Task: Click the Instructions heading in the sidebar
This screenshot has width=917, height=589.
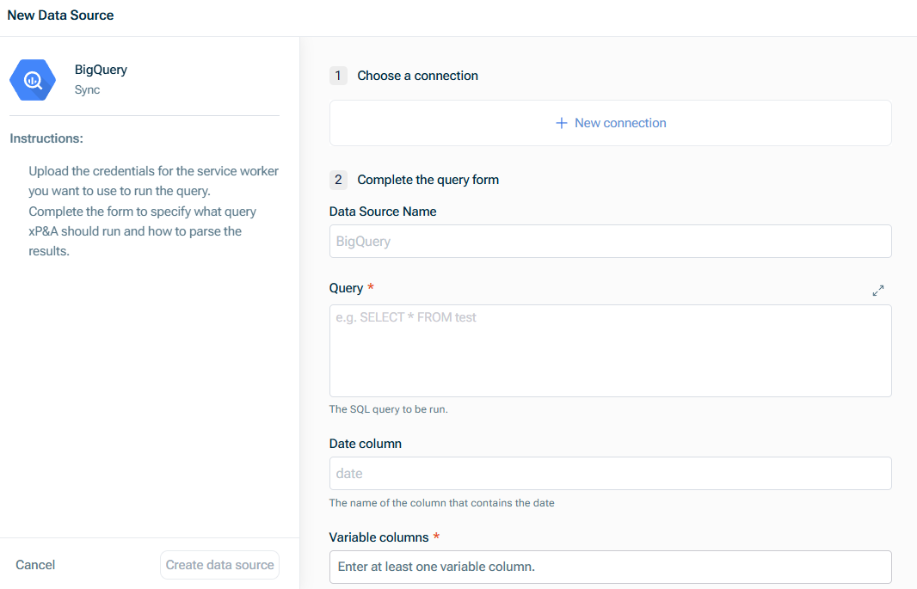Action: pos(46,138)
